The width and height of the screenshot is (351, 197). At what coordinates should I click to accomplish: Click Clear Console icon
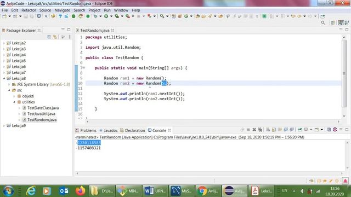tap(268, 130)
